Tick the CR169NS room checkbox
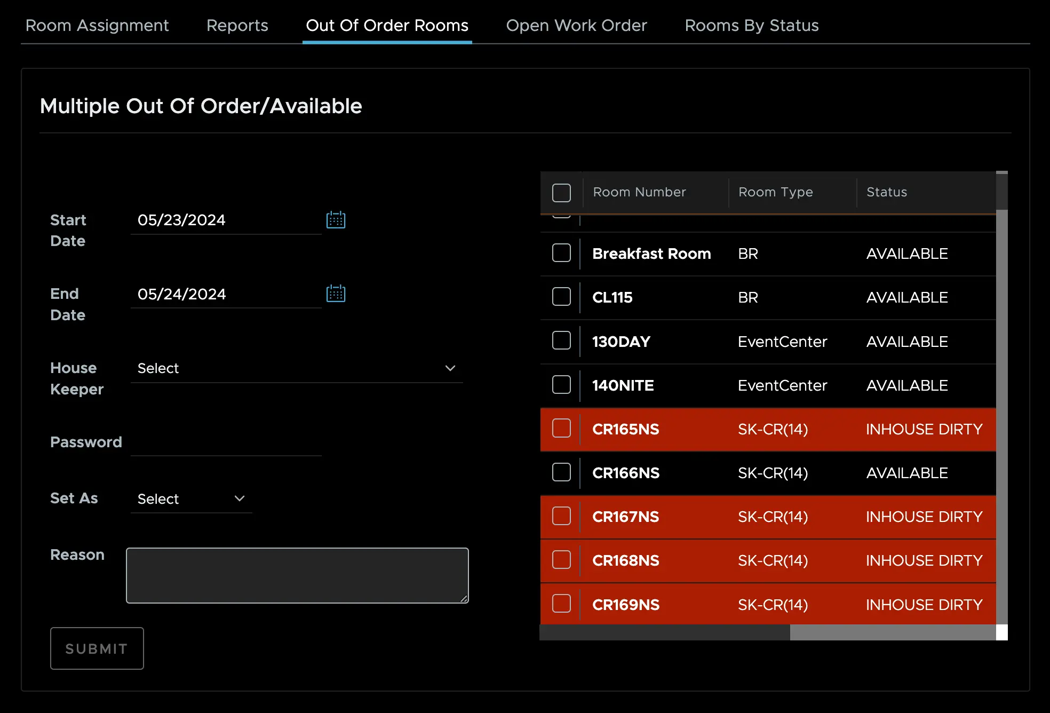The height and width of the screenshot is (713, 1050). click(x=561, y=604)
